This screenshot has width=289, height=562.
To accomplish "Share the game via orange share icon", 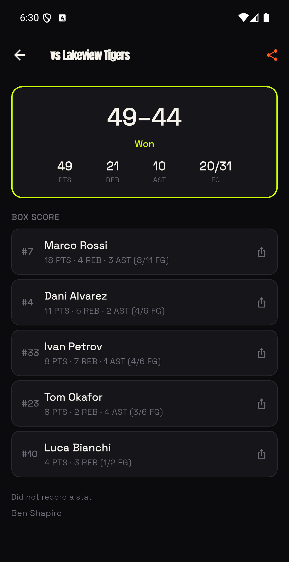I will (272, 55).
